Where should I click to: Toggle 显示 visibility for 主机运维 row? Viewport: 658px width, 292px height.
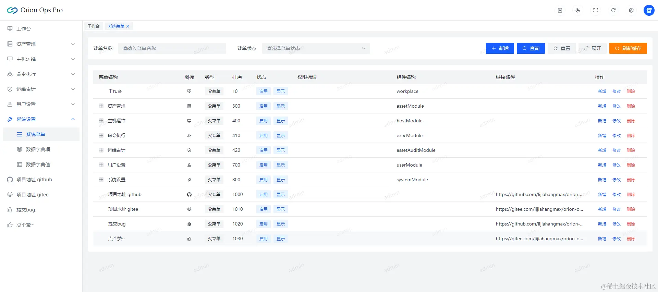(281, 121)
